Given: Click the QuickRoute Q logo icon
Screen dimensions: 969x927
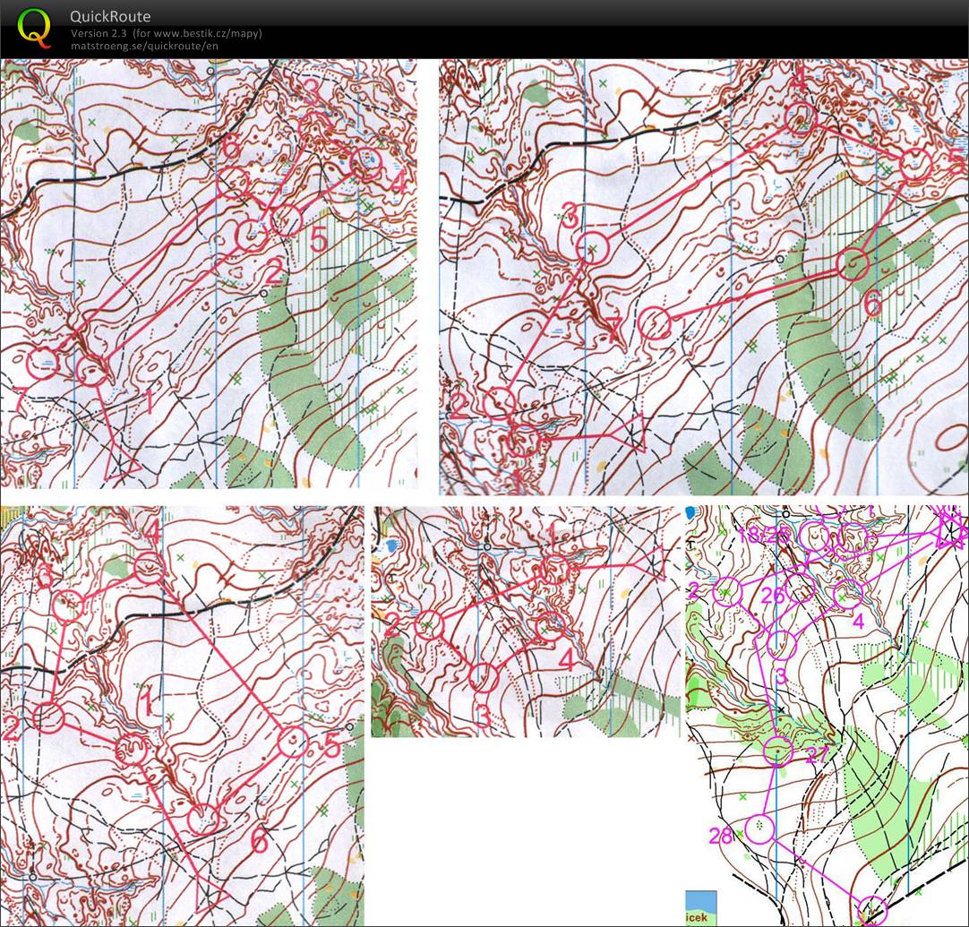Looking at the screenshot, I should click(34, 29).
